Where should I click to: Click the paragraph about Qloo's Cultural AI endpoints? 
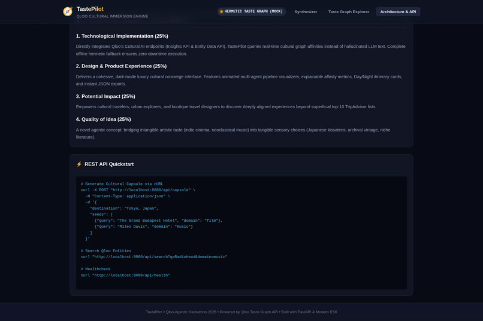point(240,50)
